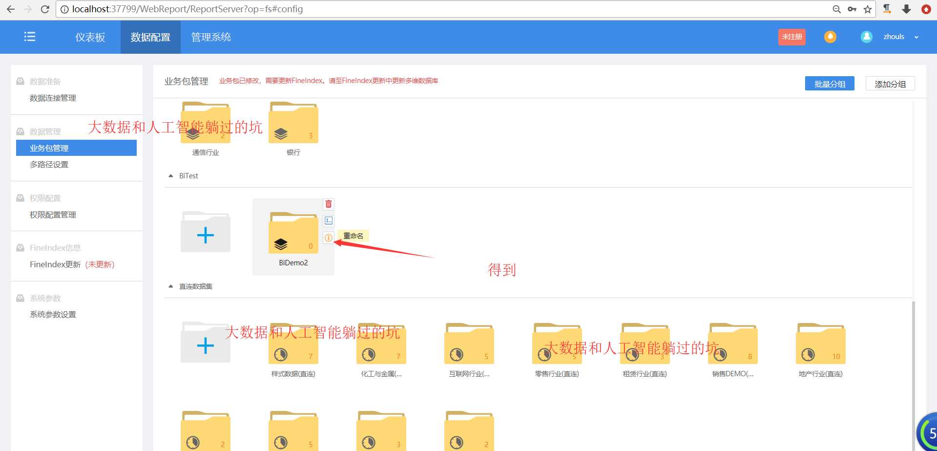The image size is (937, 451).
Task: Open 权限配置管理 in the sidebar
Action: pyautogui.click(x=53, y=215)
